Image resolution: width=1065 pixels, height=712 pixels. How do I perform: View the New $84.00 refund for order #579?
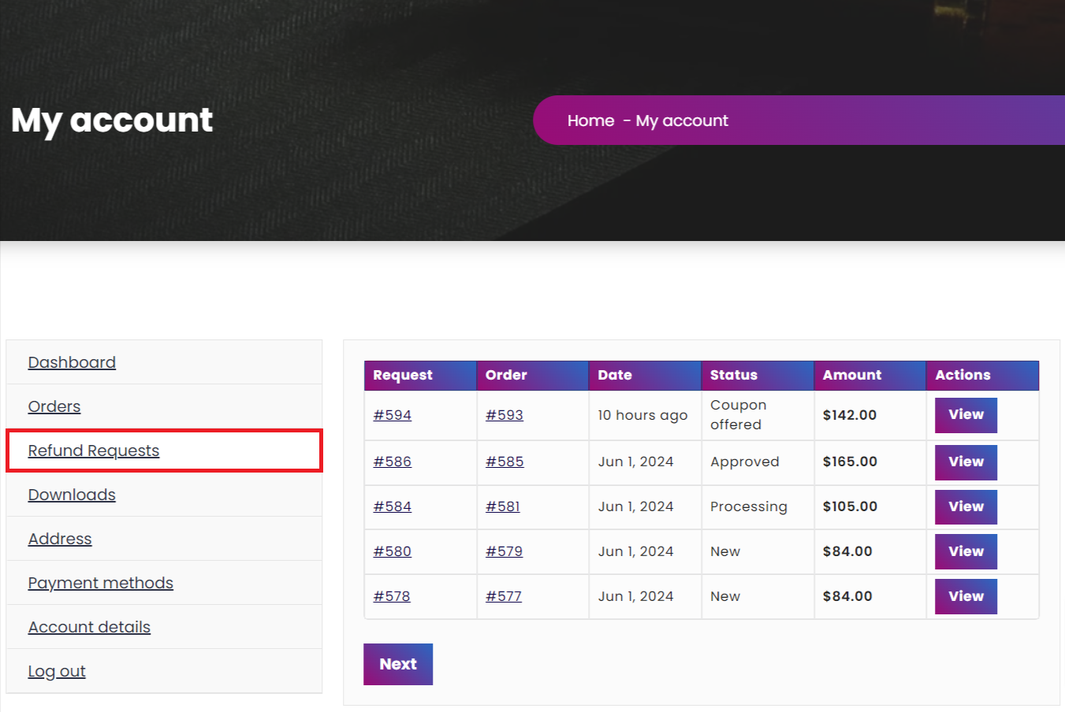pyautogui.click(x=965, y=551)
